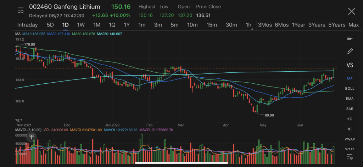Tap the current price 150.16

[x=121, y=7]
